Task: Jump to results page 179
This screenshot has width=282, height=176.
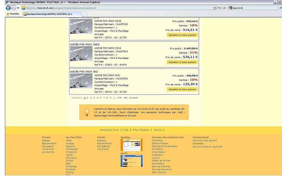Action: click(x=119, y=98)
